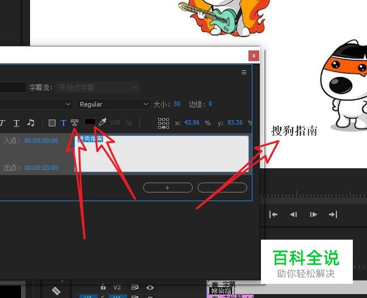Step forward one frame

pyautogui.click(x=313, y=214)
